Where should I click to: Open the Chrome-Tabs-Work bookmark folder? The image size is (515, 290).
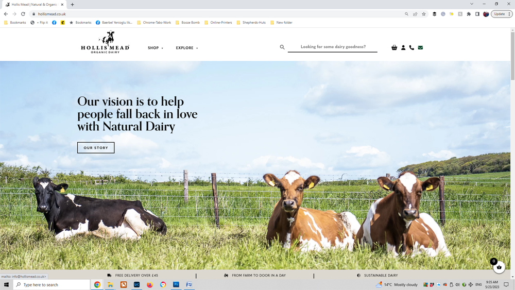click(x=154, y=23)
